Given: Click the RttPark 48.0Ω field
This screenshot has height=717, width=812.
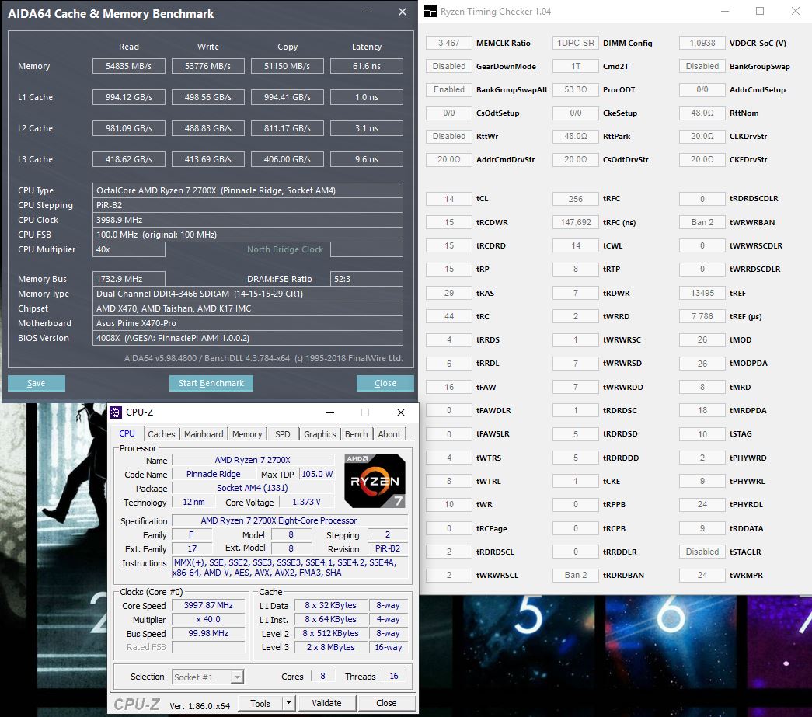Looking at the screenshot, I should coord(575,136).
